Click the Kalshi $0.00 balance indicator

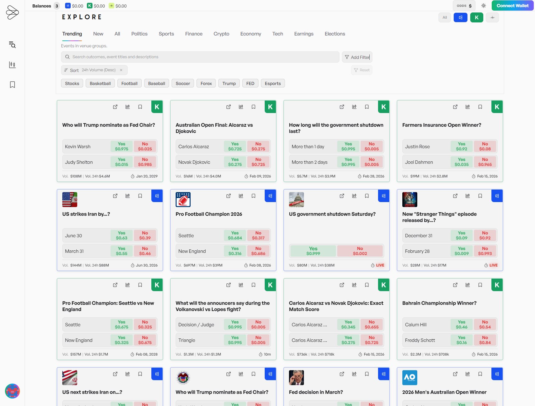click(96, 6)
